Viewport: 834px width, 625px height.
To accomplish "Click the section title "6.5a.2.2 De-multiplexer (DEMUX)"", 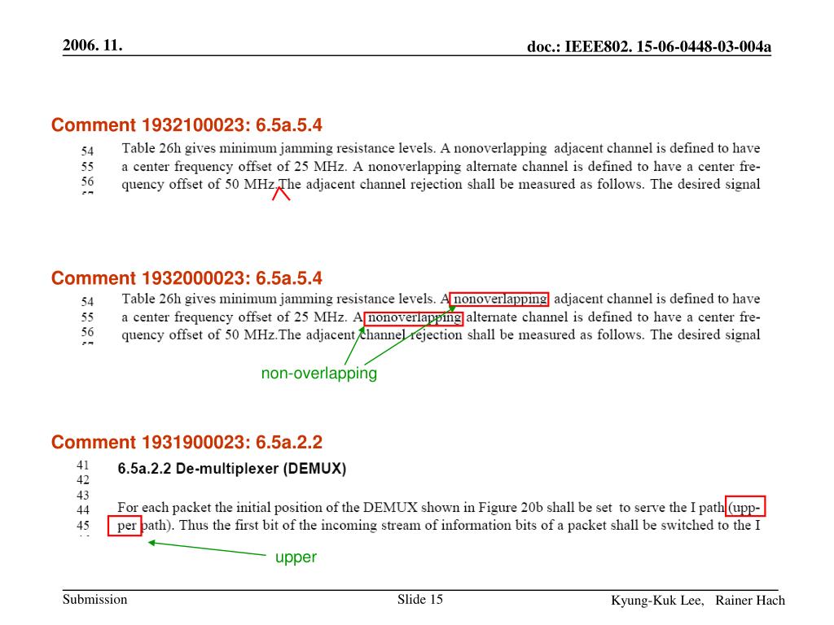I will pos(232,469).
